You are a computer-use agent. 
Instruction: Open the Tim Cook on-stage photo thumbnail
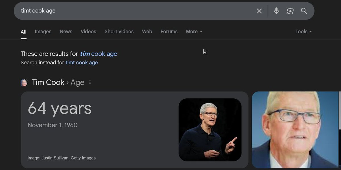tap(210, 130)
